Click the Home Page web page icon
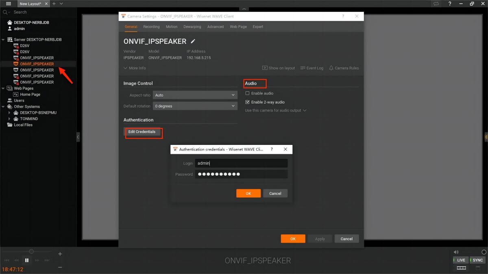This screenshot has height=274, width=488. pyautogui.click(x=16, y=95)
